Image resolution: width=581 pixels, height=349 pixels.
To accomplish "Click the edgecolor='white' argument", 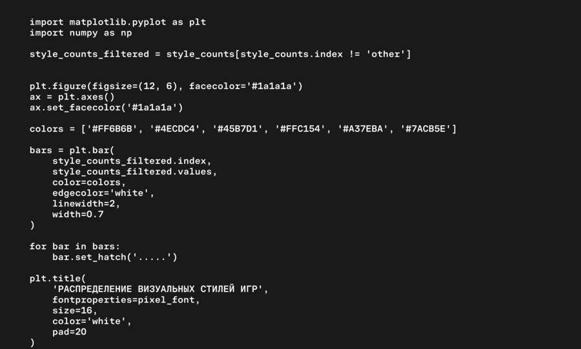I will pos(103,193).
